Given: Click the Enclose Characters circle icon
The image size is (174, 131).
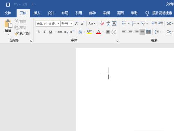Looking at the screenshot, I should coord(114,32).
